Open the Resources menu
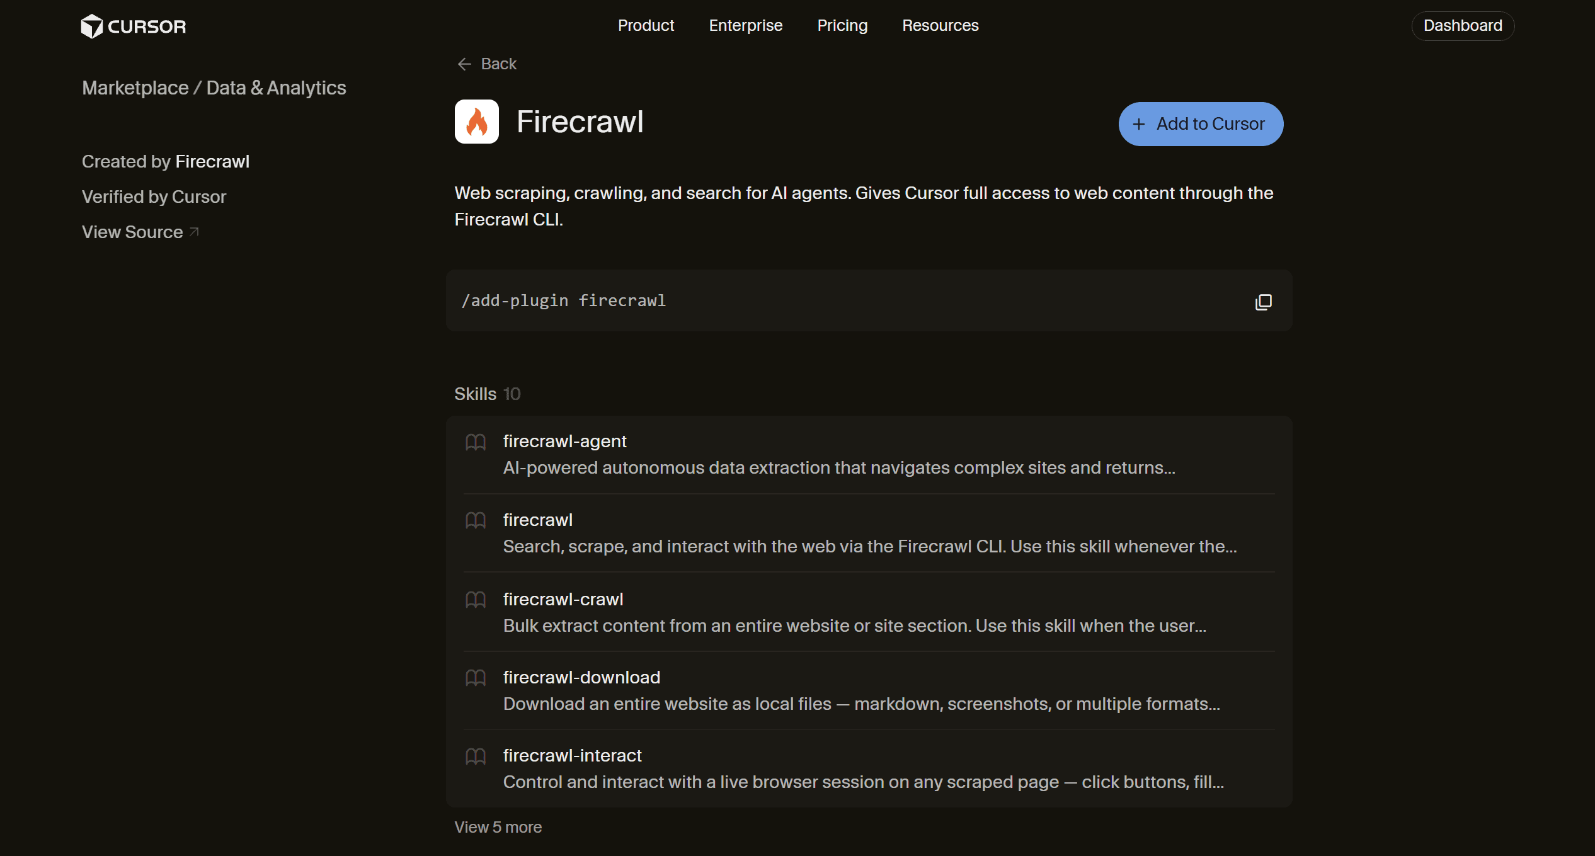This screenshot has width=1595, height=856. pos(940,26)
